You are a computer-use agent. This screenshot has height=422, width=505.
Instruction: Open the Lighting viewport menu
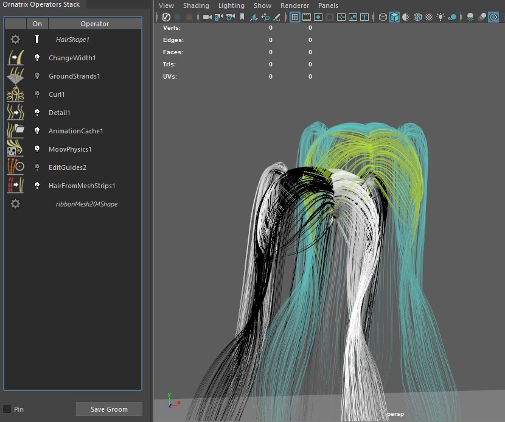click(x=231, y=5)
